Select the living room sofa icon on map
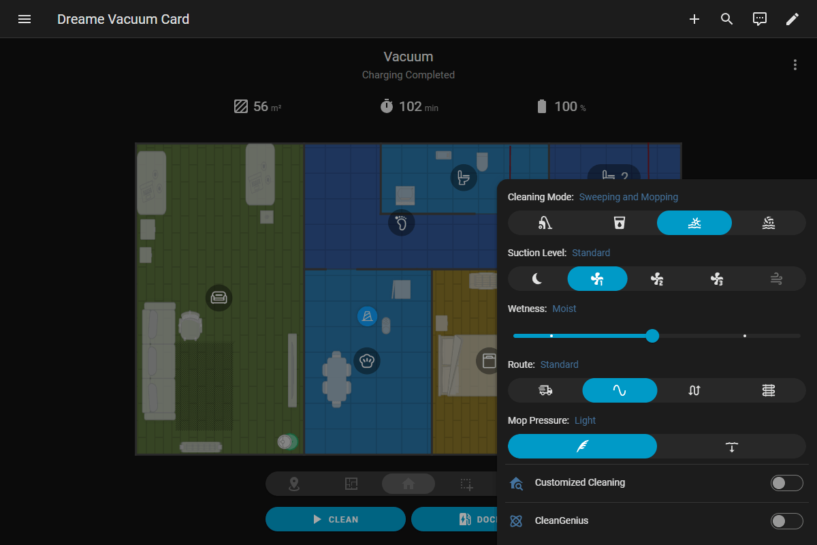This screenshot has height=545, width=817. point(219,298)
